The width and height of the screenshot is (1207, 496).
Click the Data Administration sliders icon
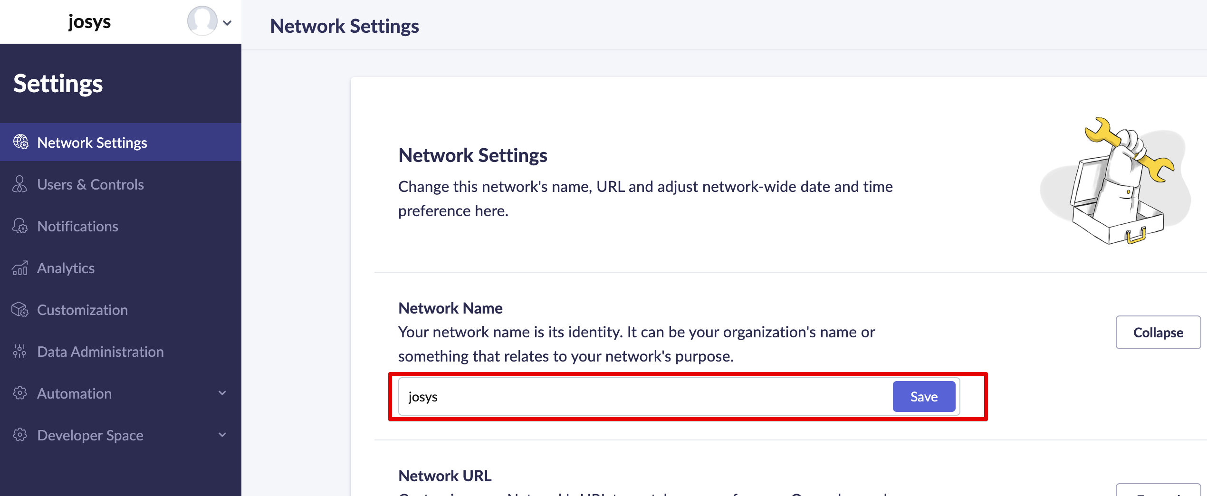pos(19,352)
